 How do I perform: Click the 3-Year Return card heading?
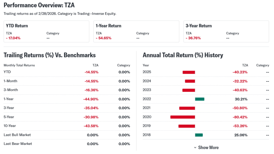pyautogui.click(x=199, y=26)
